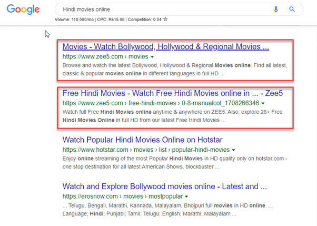Click the Google logo
Image resolution: width=317 pixels, height=226 pixels.
tap(23, 9)
